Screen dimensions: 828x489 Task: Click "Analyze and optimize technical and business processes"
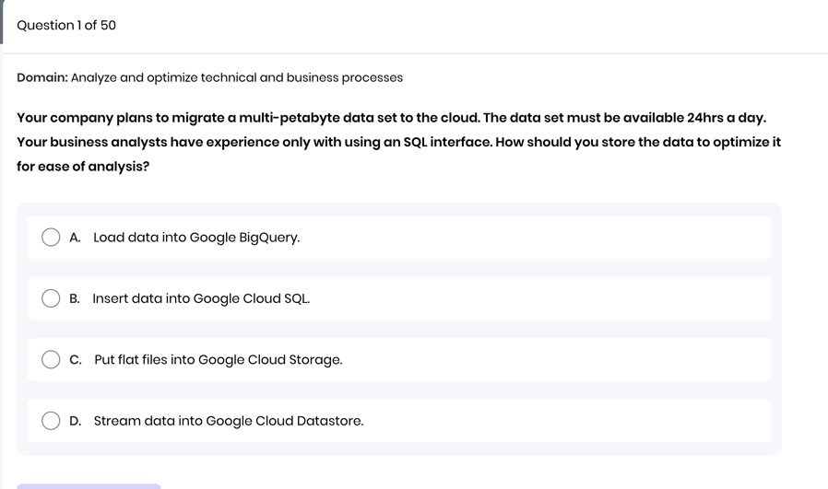237,77
